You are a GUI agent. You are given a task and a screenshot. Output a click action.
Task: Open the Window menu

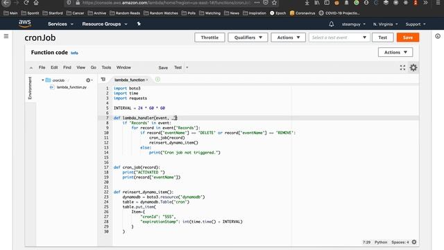(123, 67)
